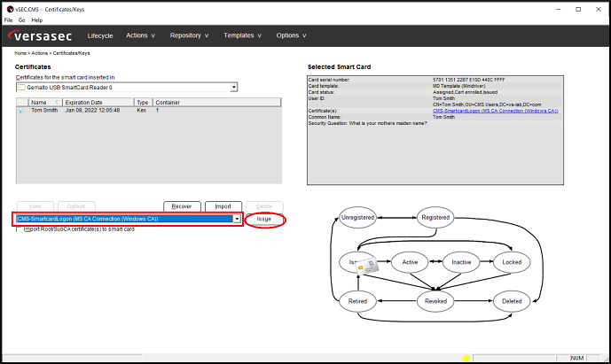Click the card serial number value
Image resolution: width=611 pixels, height=364 pixels.
click(469, 80)
